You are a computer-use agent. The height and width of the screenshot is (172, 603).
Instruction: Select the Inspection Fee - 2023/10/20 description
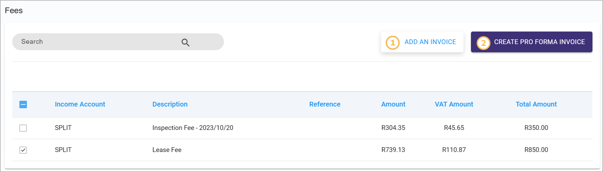193,128
